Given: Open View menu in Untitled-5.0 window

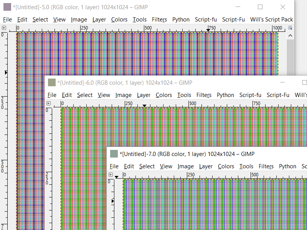Looking at the screenshot, I should (x=59, y=20).
